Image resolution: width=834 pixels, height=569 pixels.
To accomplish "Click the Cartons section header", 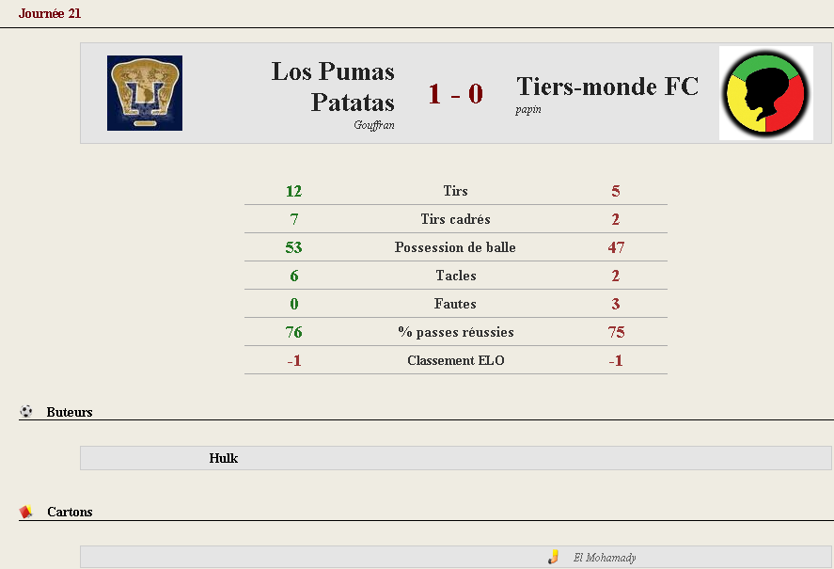I will 70,512.
